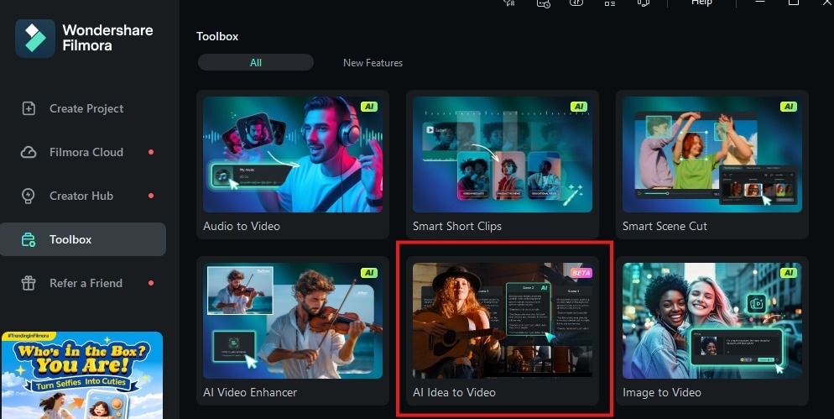
Task: Click the cloud icon beside Filmora Cloud
Action: [x=29, y=152]
